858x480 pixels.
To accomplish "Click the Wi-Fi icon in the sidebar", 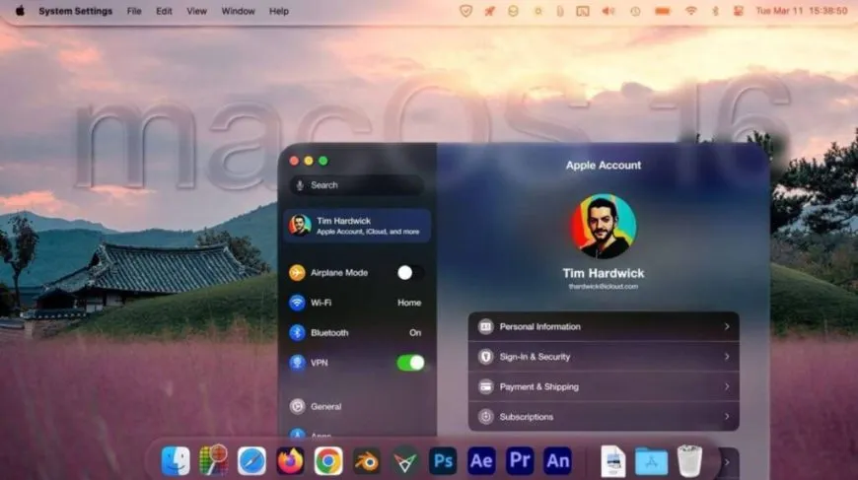I will (297, 303).
